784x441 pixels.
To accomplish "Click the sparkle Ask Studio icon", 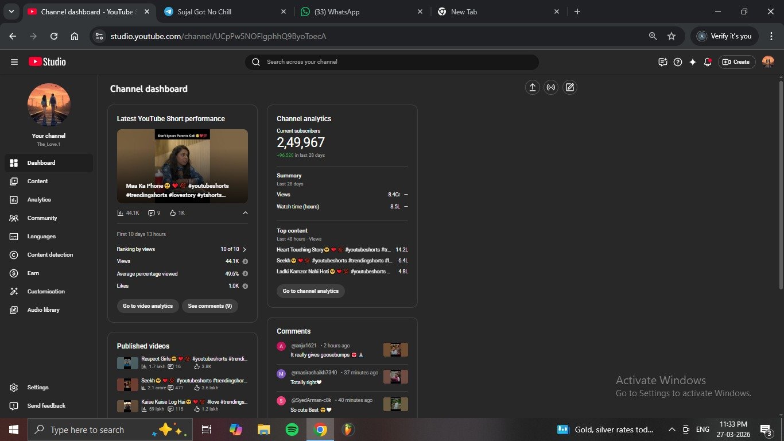I will tap(693, 62).
